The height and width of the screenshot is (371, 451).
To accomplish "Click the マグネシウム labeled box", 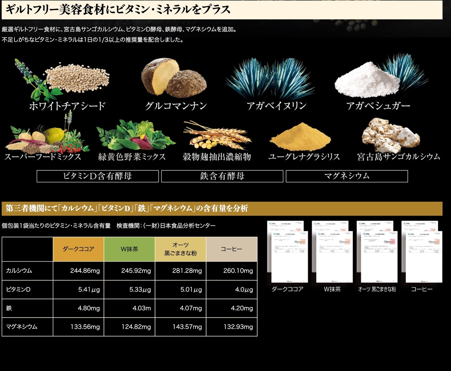I will 347,176.
